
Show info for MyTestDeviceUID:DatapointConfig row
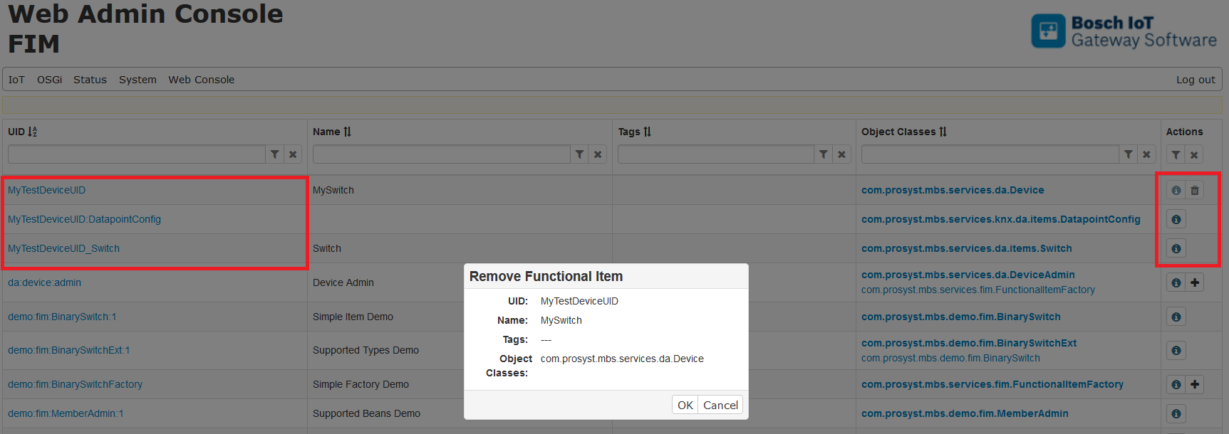point(1176,219)
